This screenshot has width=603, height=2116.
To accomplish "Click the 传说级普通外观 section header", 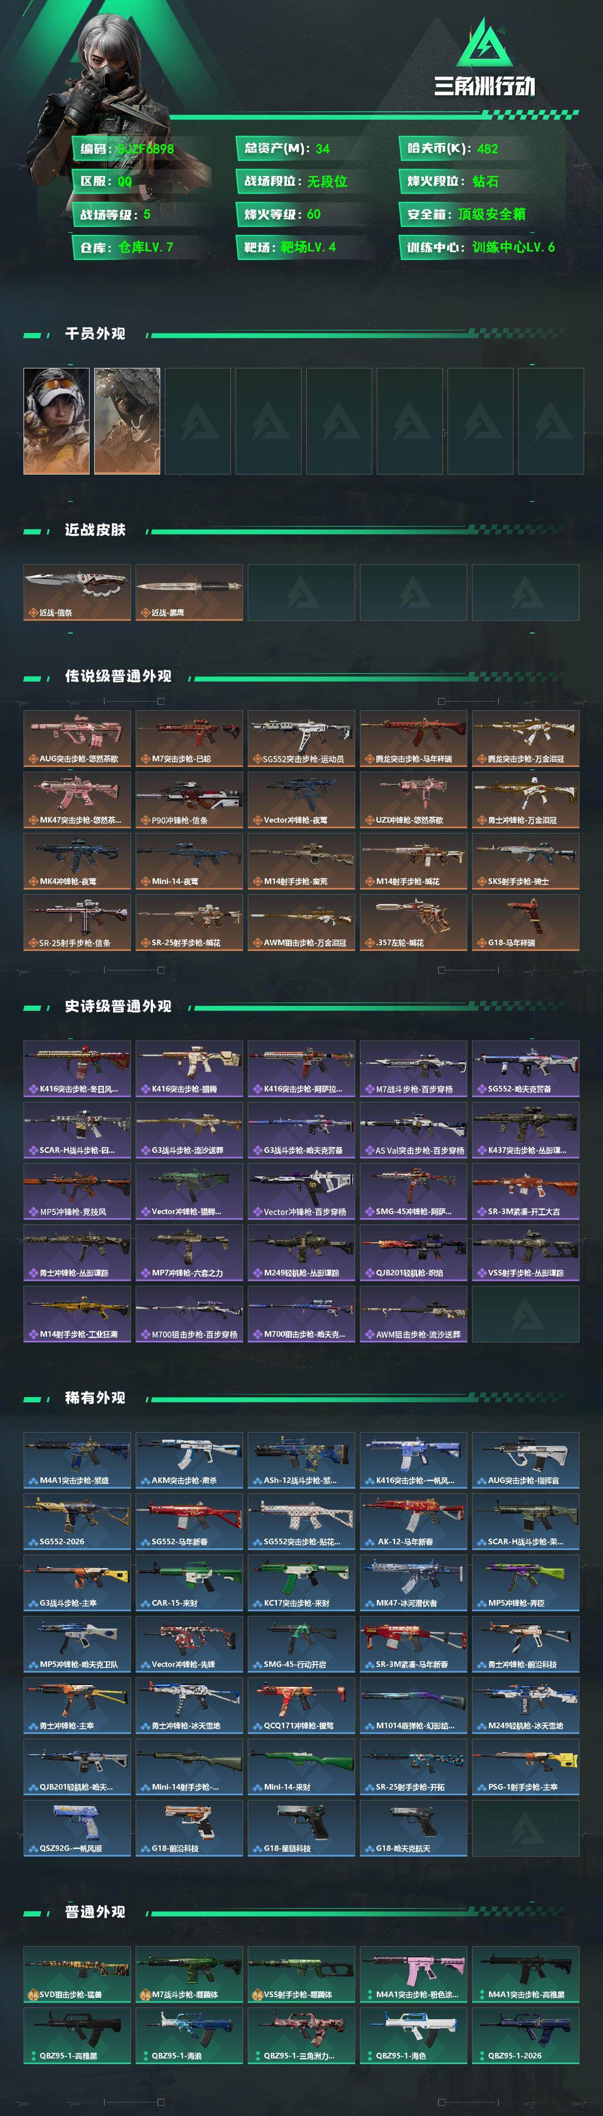I will [x=118, y=676].
